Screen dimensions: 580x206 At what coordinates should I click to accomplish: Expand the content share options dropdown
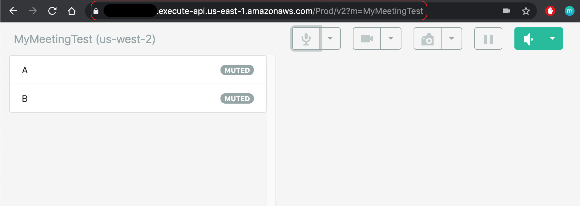[452, 38]
